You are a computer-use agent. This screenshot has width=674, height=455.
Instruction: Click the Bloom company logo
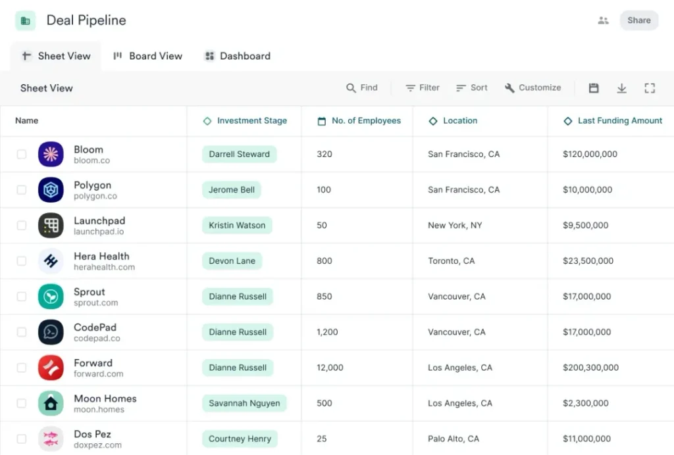point(51,155)
